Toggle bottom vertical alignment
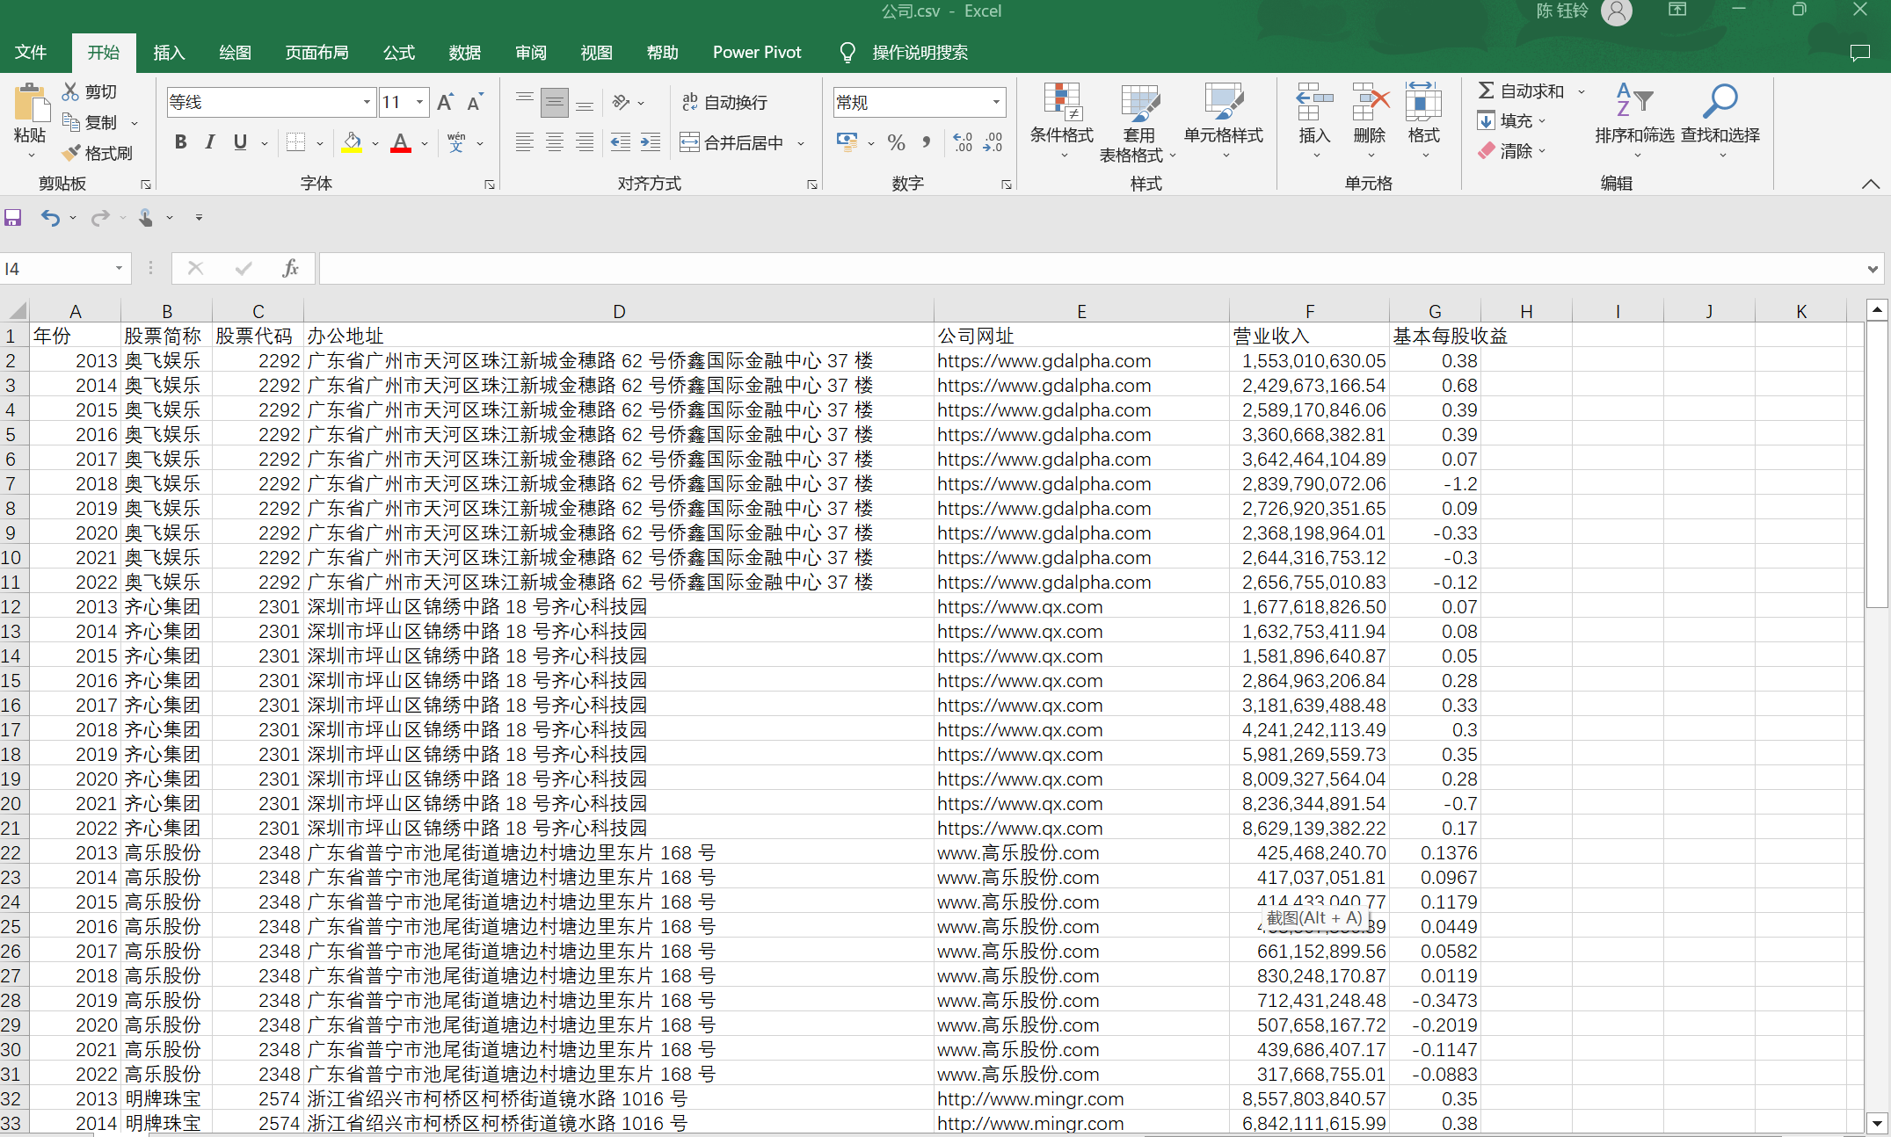Viewport: 1891px width, 1137px height. [x=585, y=102]
